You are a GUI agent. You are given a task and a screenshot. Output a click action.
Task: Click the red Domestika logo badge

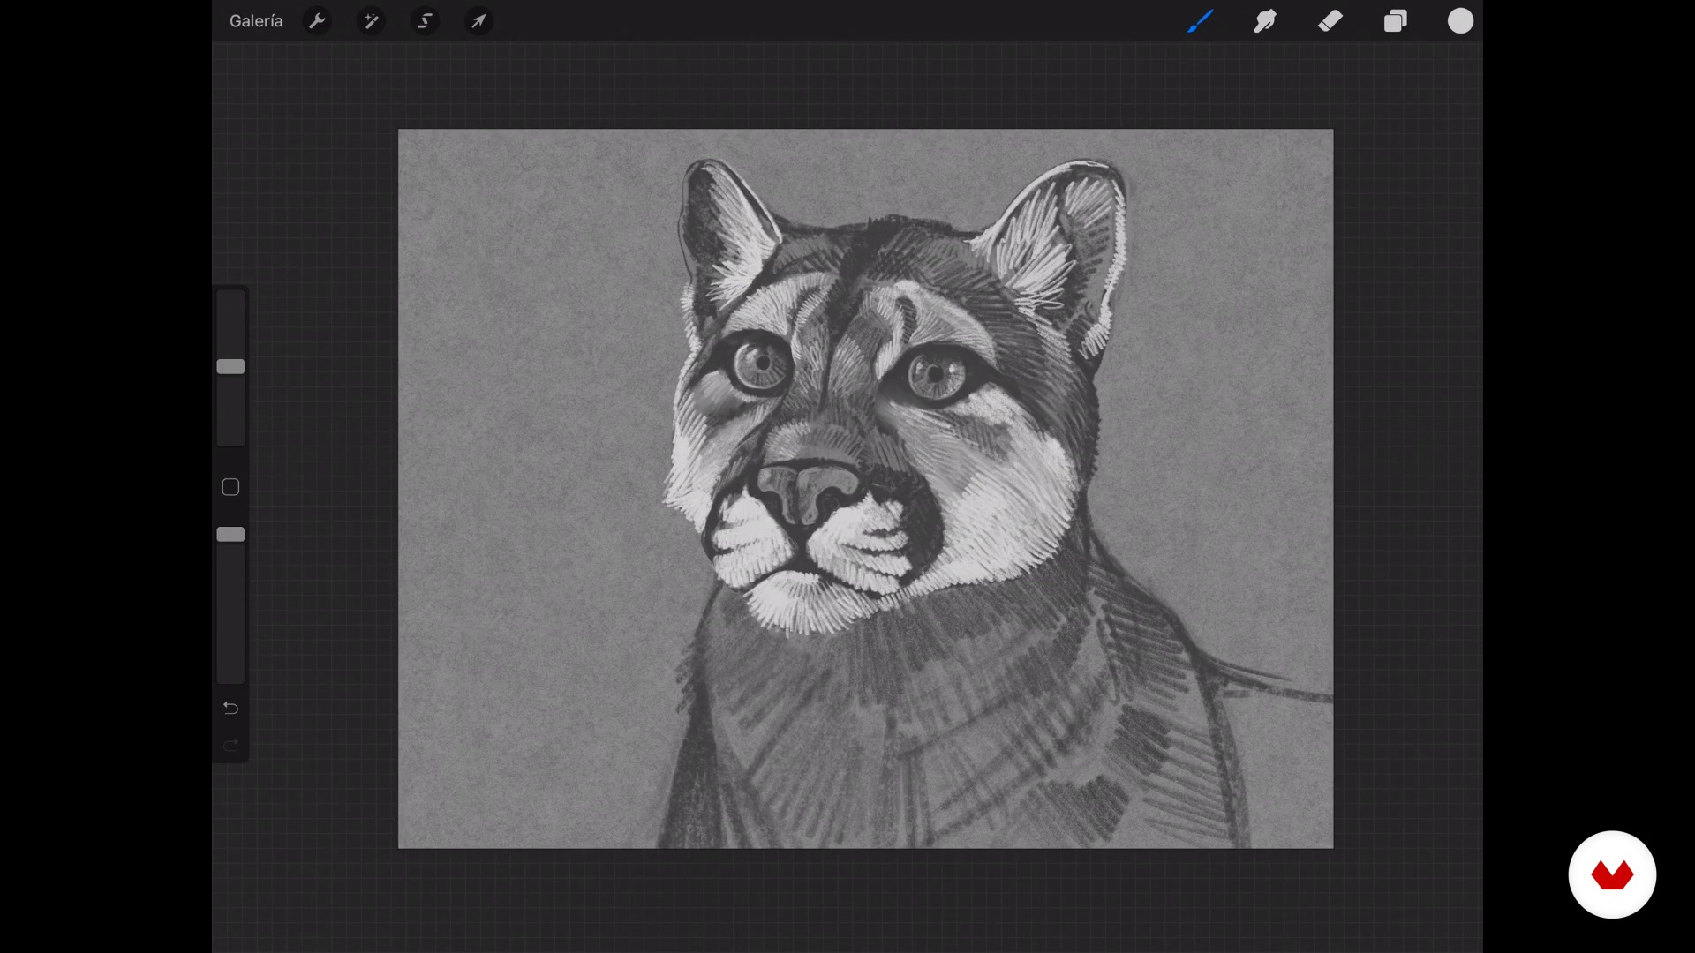1612,874
